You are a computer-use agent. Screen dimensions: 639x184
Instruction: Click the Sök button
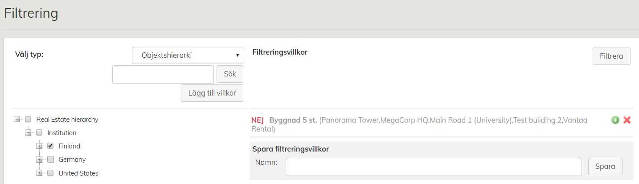coord(229,74)
